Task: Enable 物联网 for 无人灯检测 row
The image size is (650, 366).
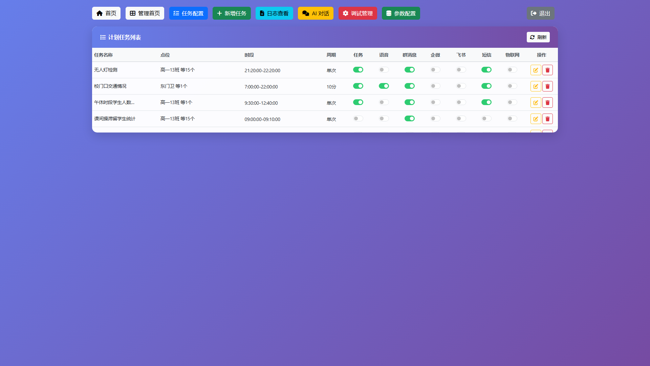Action: tap(512, 70)
